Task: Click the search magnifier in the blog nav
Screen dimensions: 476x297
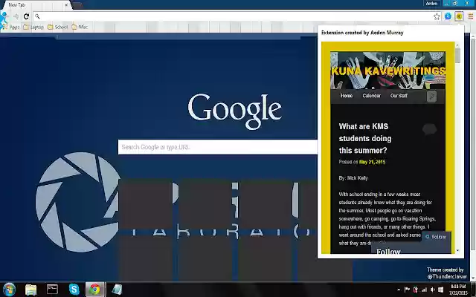Action: click(x=431, y=97)
